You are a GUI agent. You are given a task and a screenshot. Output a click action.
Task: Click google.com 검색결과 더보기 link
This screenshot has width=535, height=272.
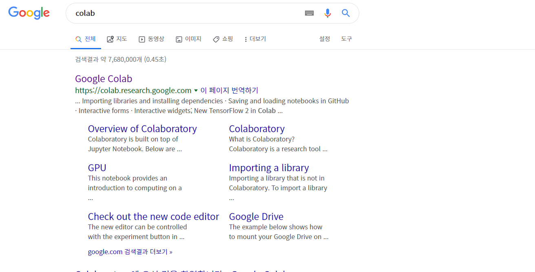tap(130, 252)
